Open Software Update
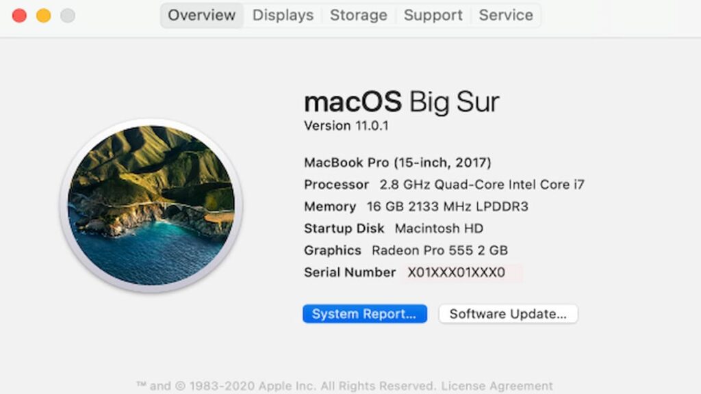Screen dimensions: 701x394 click(x=508, y=313)
